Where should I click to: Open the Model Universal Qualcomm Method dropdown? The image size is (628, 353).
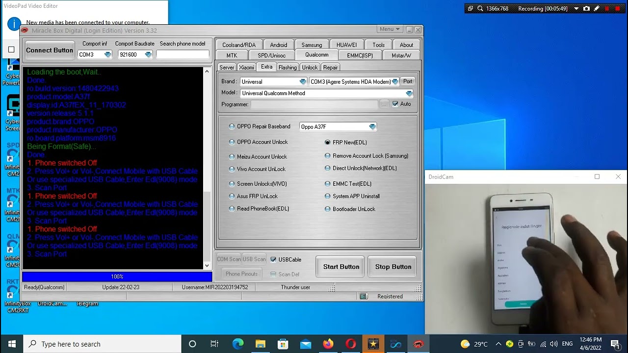(x=409, y=93)
